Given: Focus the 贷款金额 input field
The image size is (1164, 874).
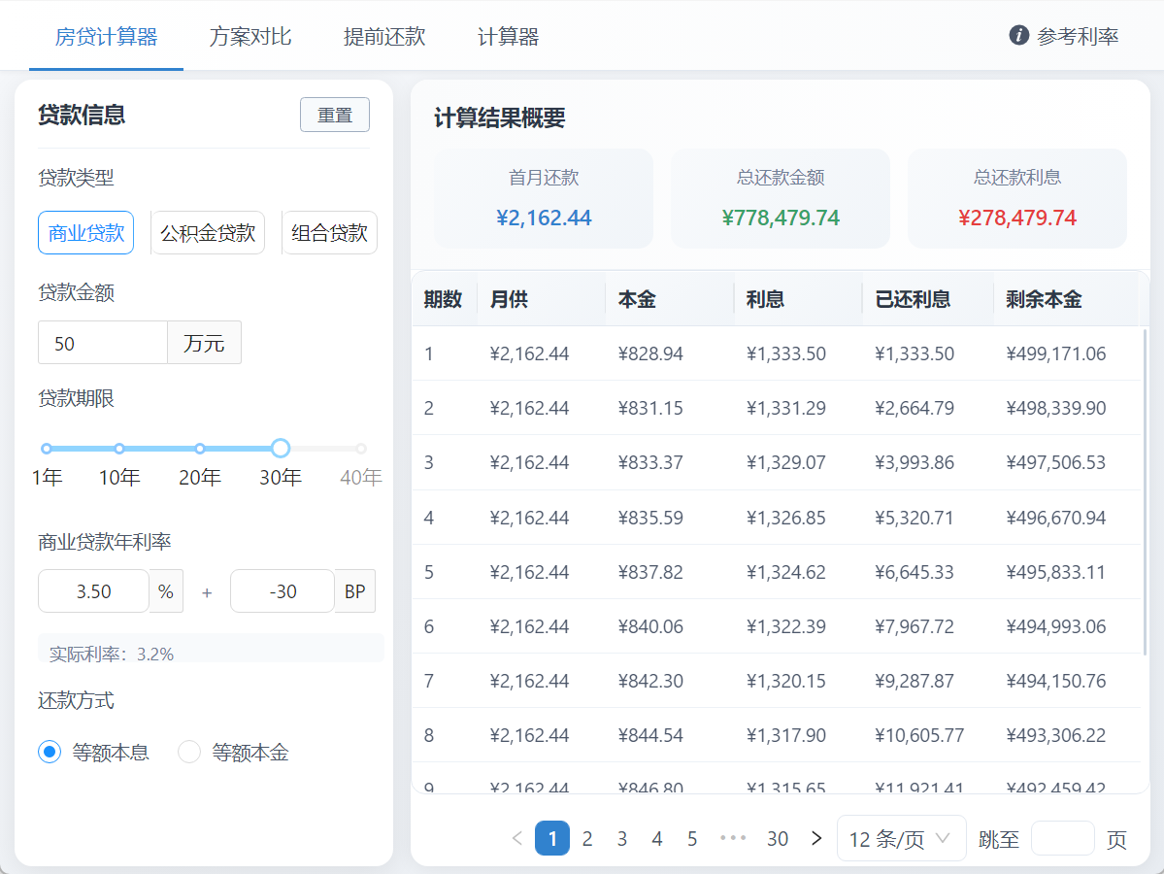Looking at the screenshot, I should pos(103,343).
